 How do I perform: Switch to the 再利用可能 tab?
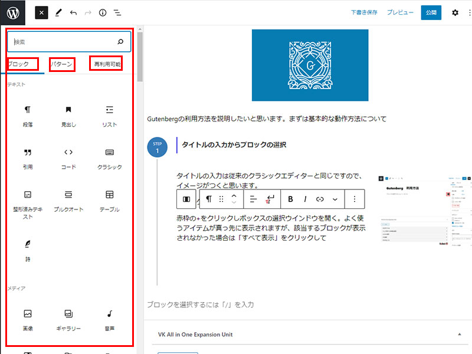(x=106, y=64)
